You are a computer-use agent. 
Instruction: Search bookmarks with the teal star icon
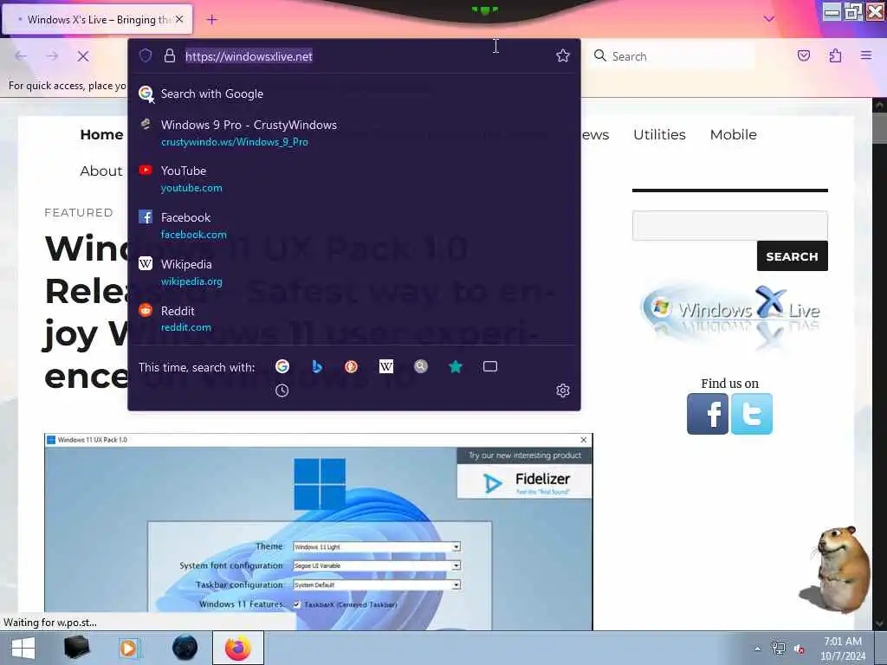(456, 366)
